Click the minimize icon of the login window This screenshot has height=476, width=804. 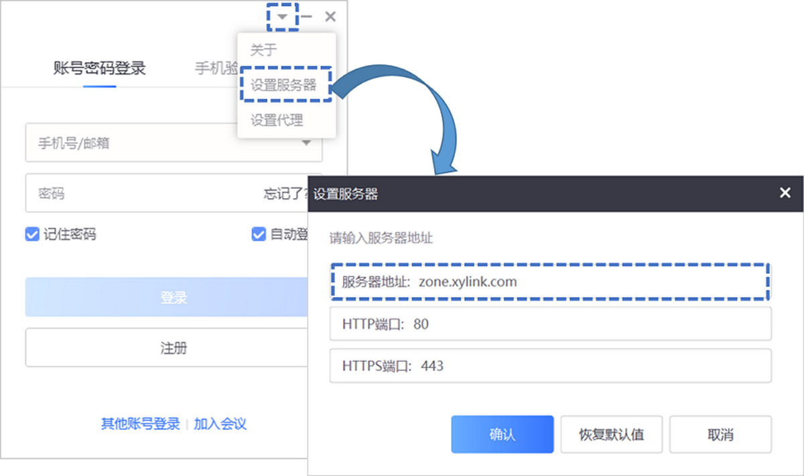[306, 16]
